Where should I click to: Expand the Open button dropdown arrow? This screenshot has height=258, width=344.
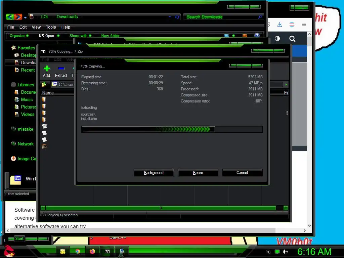[x=58, y=36]
